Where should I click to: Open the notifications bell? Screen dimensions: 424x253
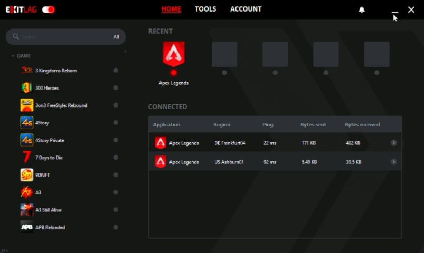coord(362,9)
